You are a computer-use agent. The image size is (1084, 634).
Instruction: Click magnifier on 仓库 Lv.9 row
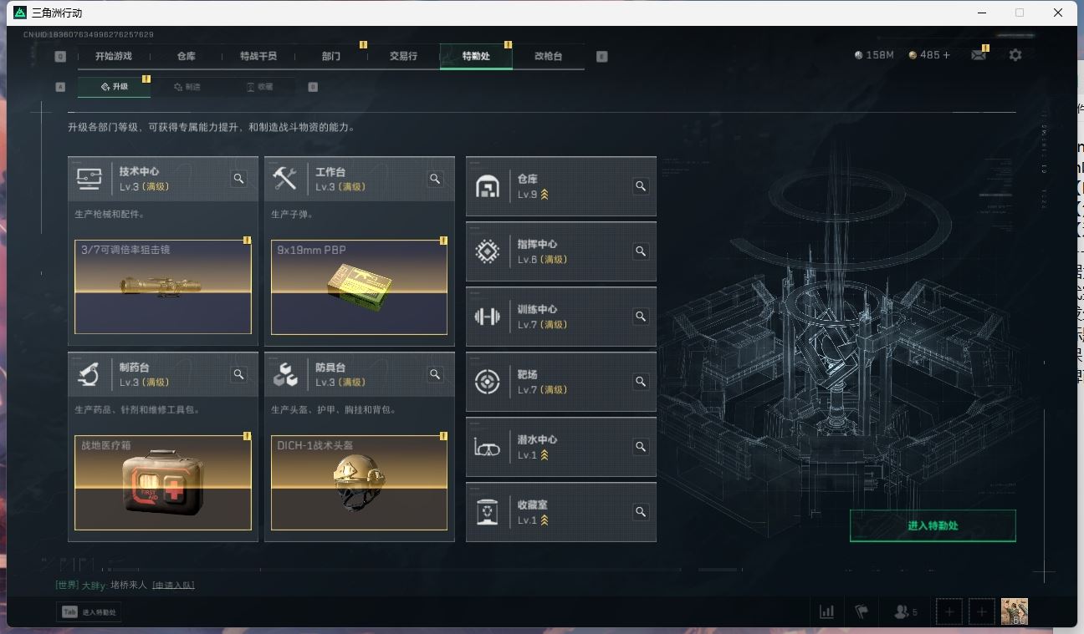641,186
